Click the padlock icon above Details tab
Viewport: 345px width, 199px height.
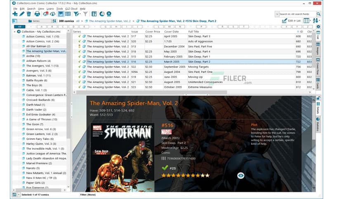pyautogui.click(x=318, y=98)
